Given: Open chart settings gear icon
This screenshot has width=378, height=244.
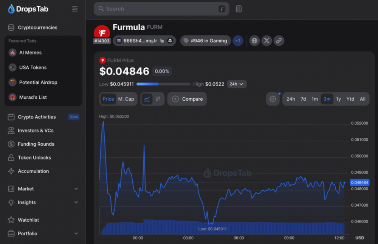Looking at the screenshot, I should click(273, 99).
